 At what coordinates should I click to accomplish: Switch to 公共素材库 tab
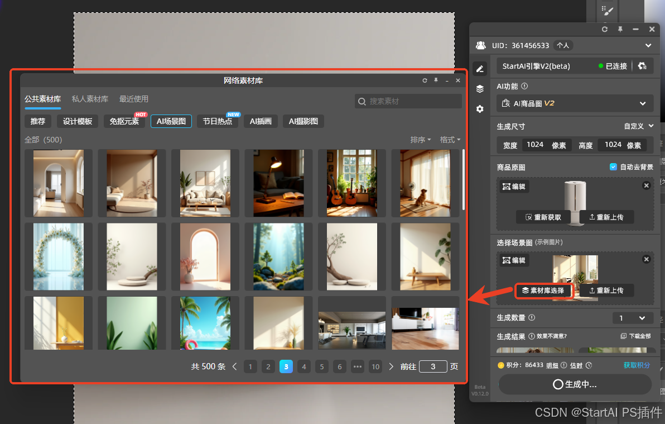click(42, 99)
